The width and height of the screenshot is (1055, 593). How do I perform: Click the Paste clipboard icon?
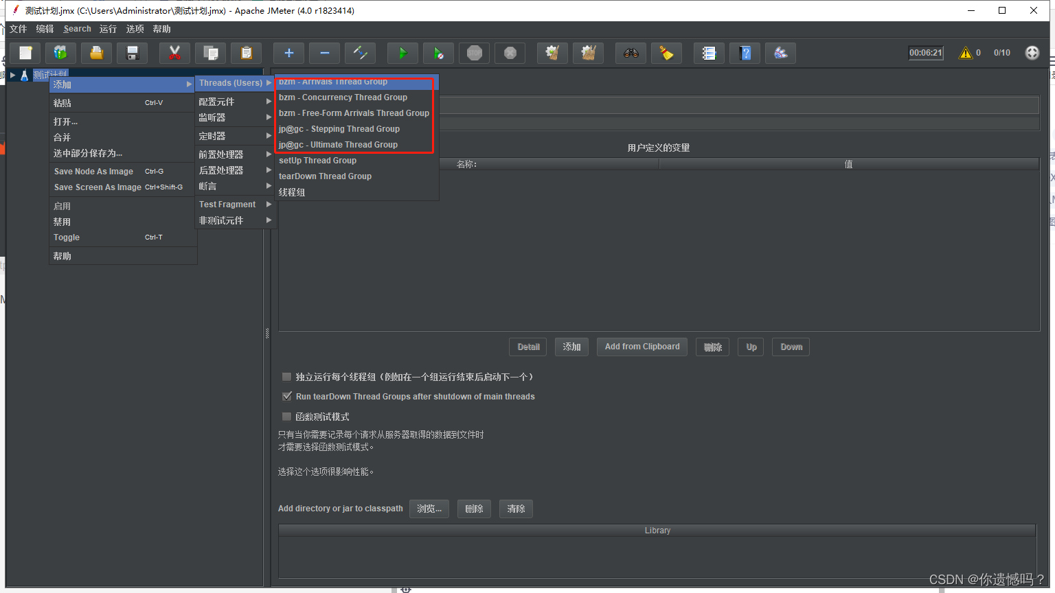[x=247, y=53]
